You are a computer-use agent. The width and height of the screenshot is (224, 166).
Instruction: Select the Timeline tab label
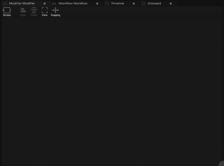click(x=118, y=4)
